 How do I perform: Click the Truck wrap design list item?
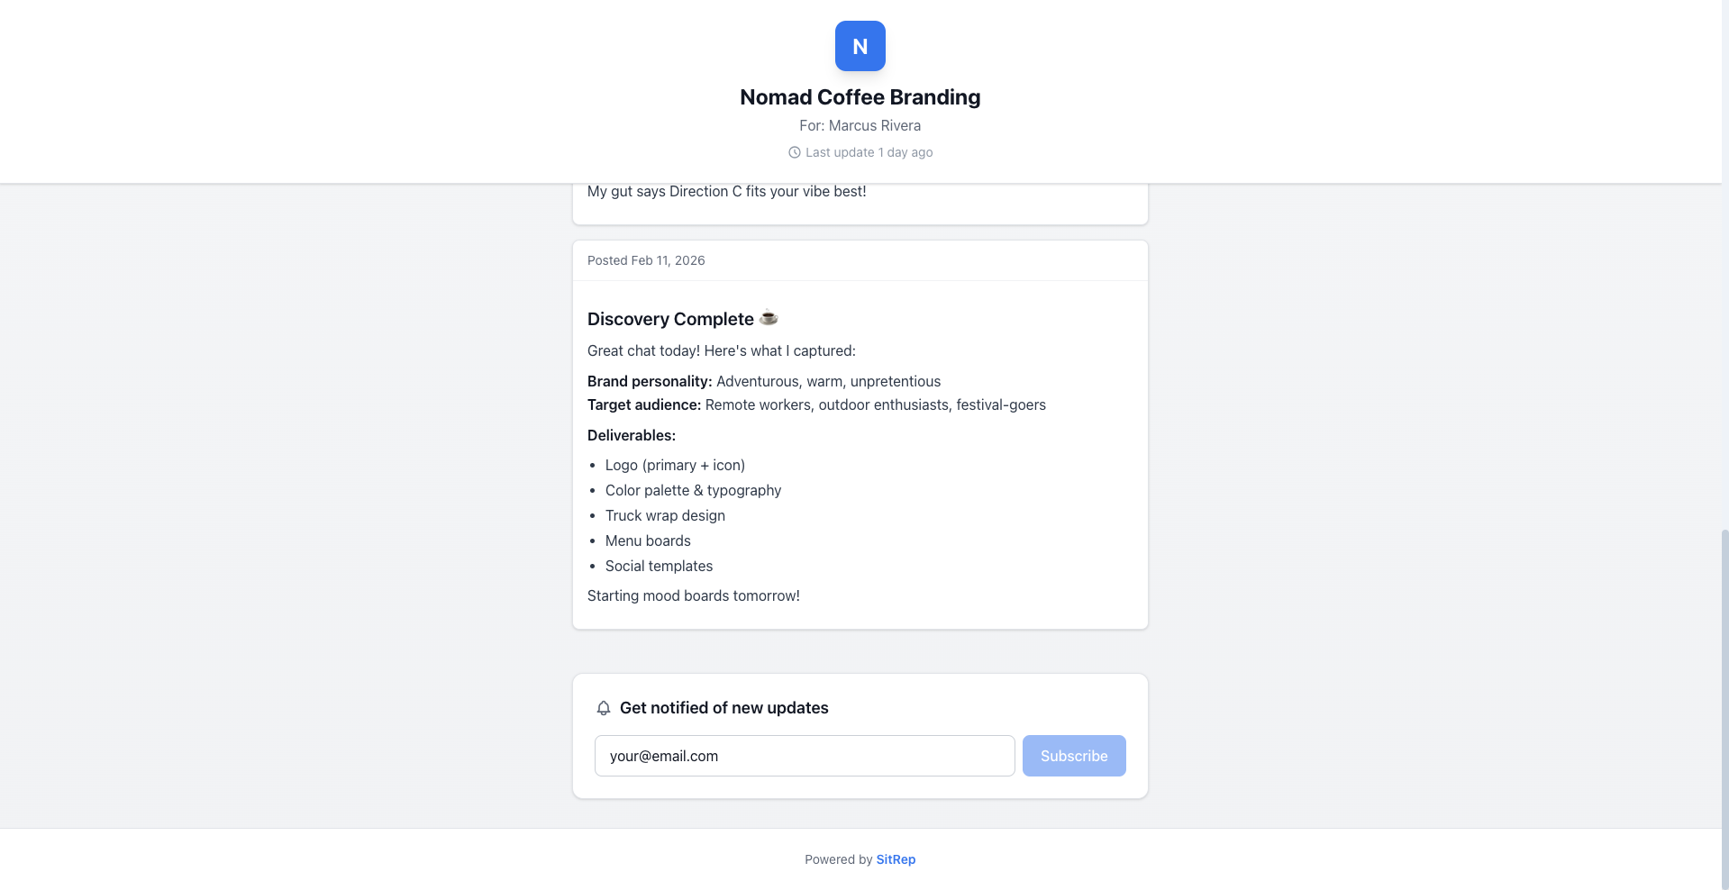(665, 515)
